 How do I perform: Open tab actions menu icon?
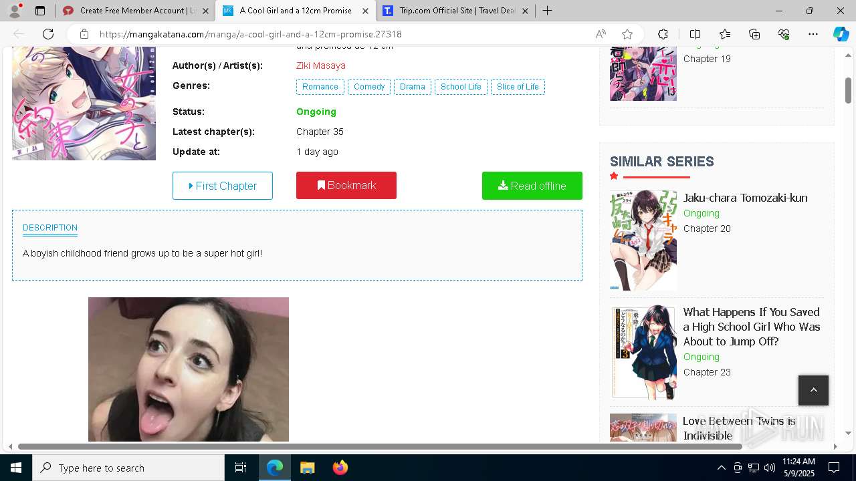[40, 11]
